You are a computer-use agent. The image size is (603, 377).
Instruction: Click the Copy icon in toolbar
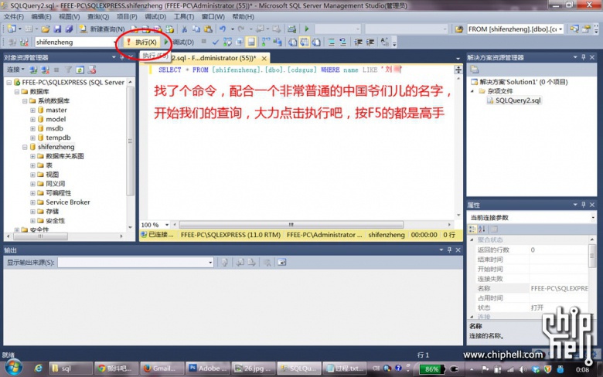click(x=196, y=29)
